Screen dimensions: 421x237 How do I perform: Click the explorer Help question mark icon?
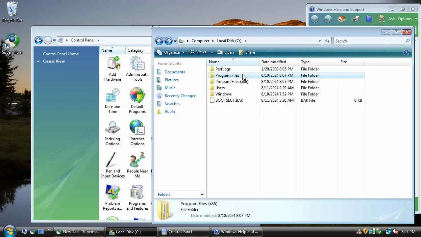coord(406,52)
